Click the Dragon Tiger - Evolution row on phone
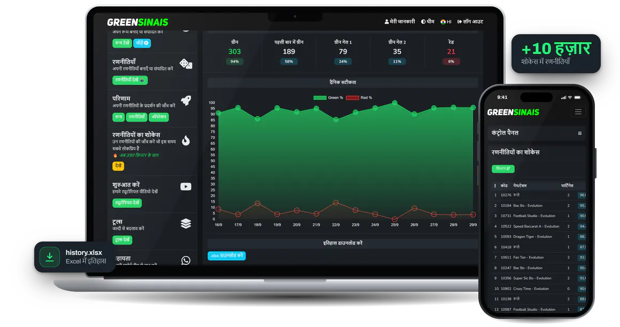The height and width of the screenshot is (327, 620). tap(538, 237)
